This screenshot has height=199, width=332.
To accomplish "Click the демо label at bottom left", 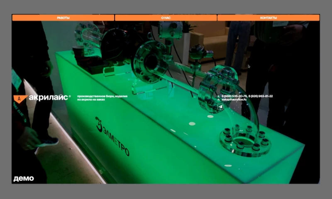I will pyautogui.click(x=24, y=179).
